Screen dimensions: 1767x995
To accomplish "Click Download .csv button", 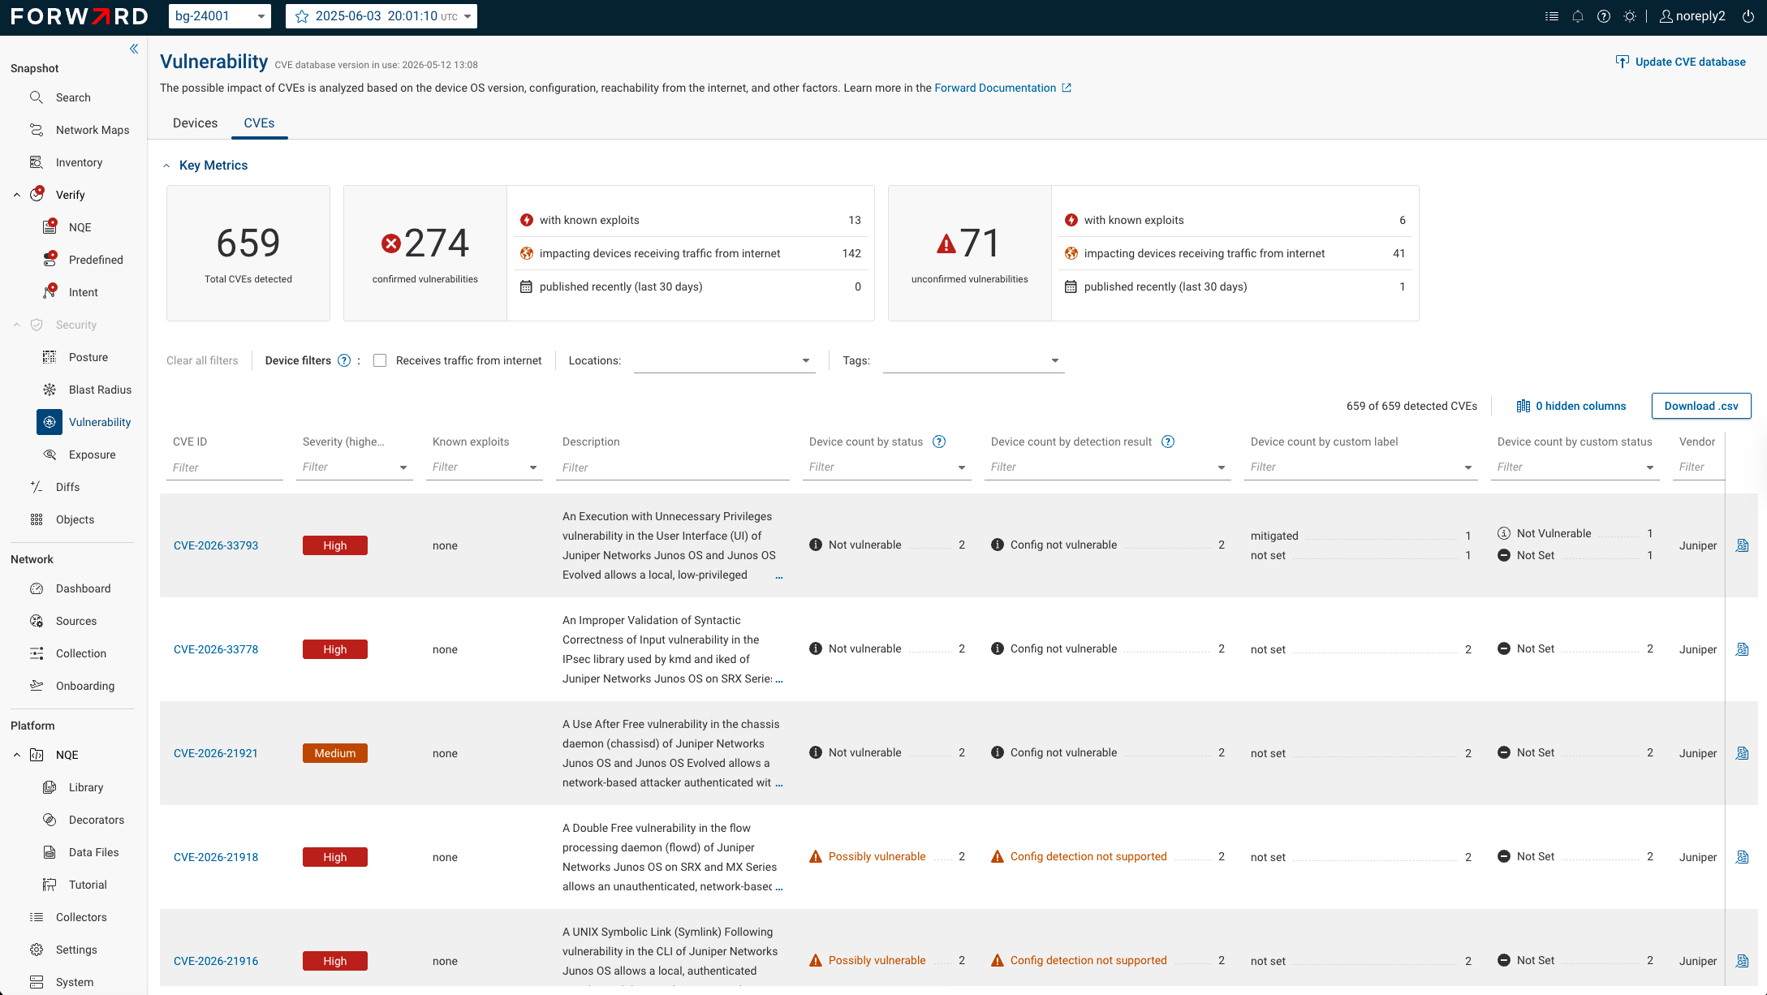I will click(x=1701, y=406).
